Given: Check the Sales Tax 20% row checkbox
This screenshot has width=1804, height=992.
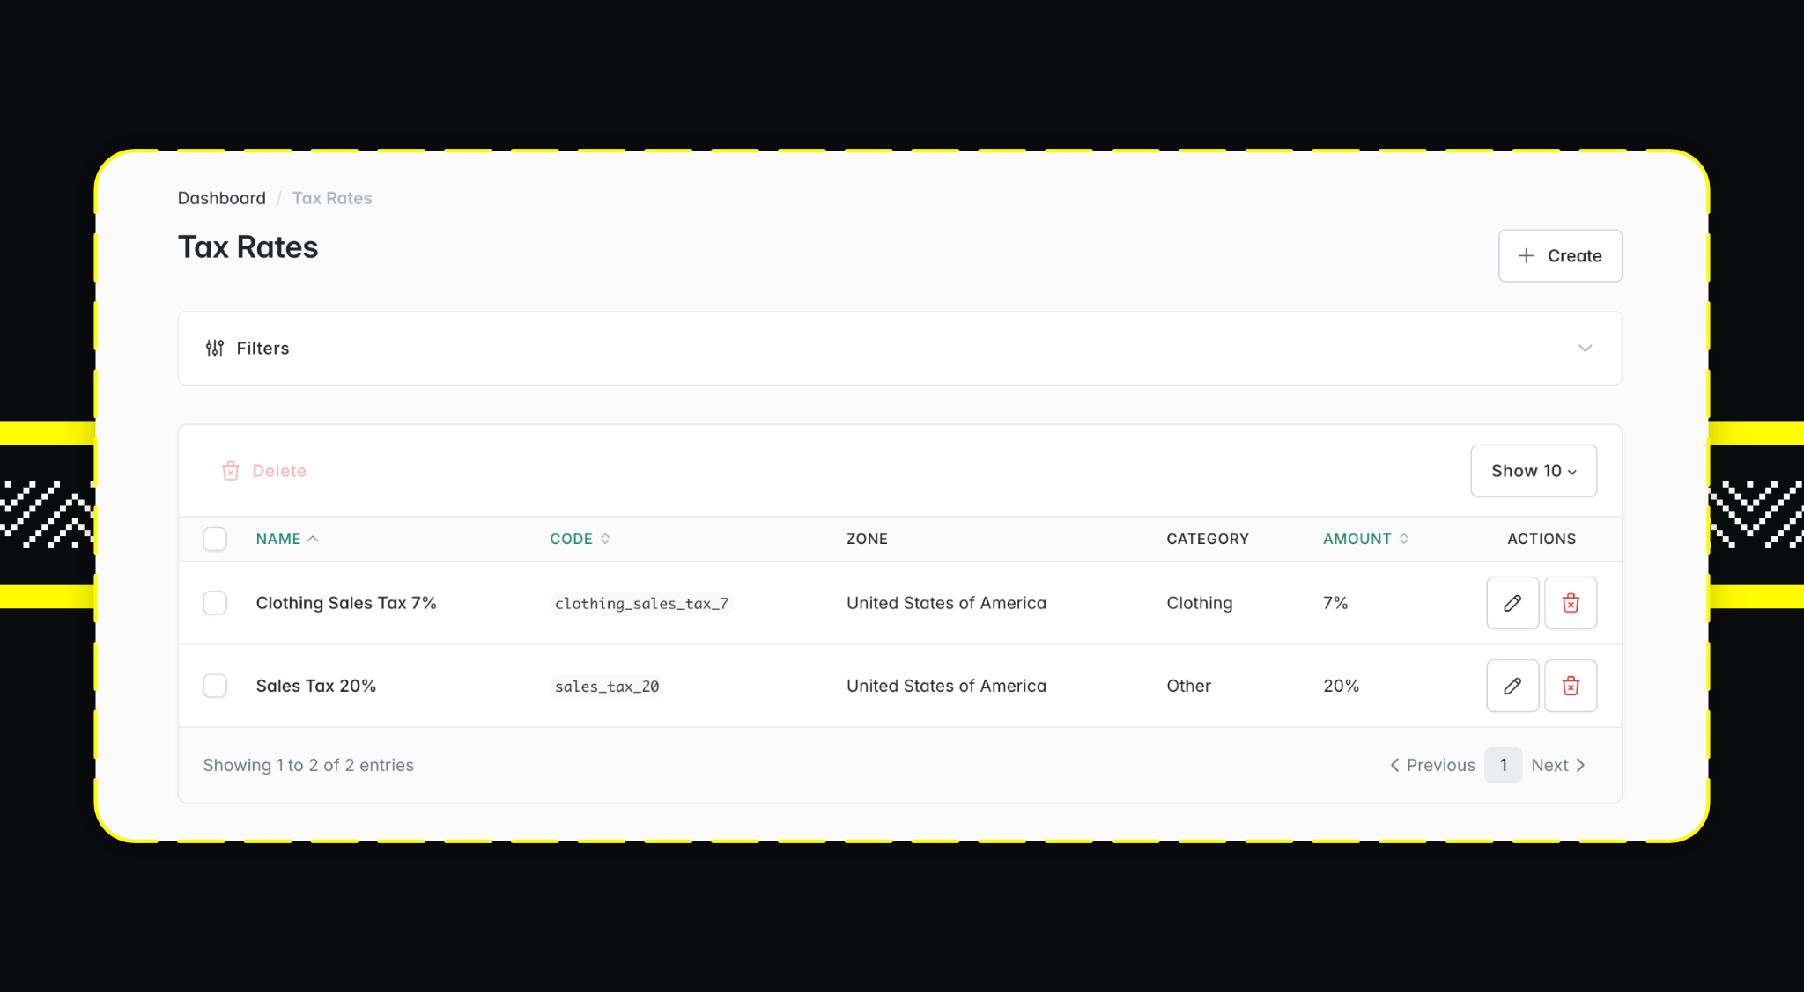Looking at the screenshot, I should (215, 686).
